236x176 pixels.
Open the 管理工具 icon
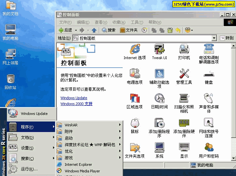click(x=184, y=76)
